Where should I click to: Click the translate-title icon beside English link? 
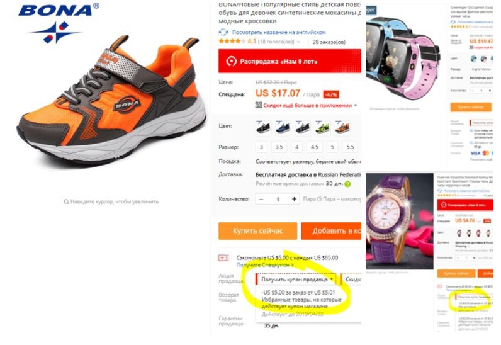coord(223,32)
